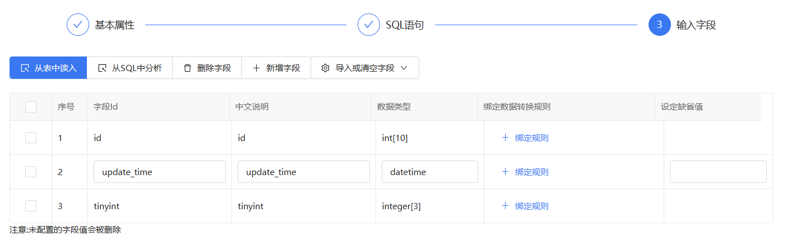
Task: Select the checkbox for row 2 update_time
Action: point(31,172)
